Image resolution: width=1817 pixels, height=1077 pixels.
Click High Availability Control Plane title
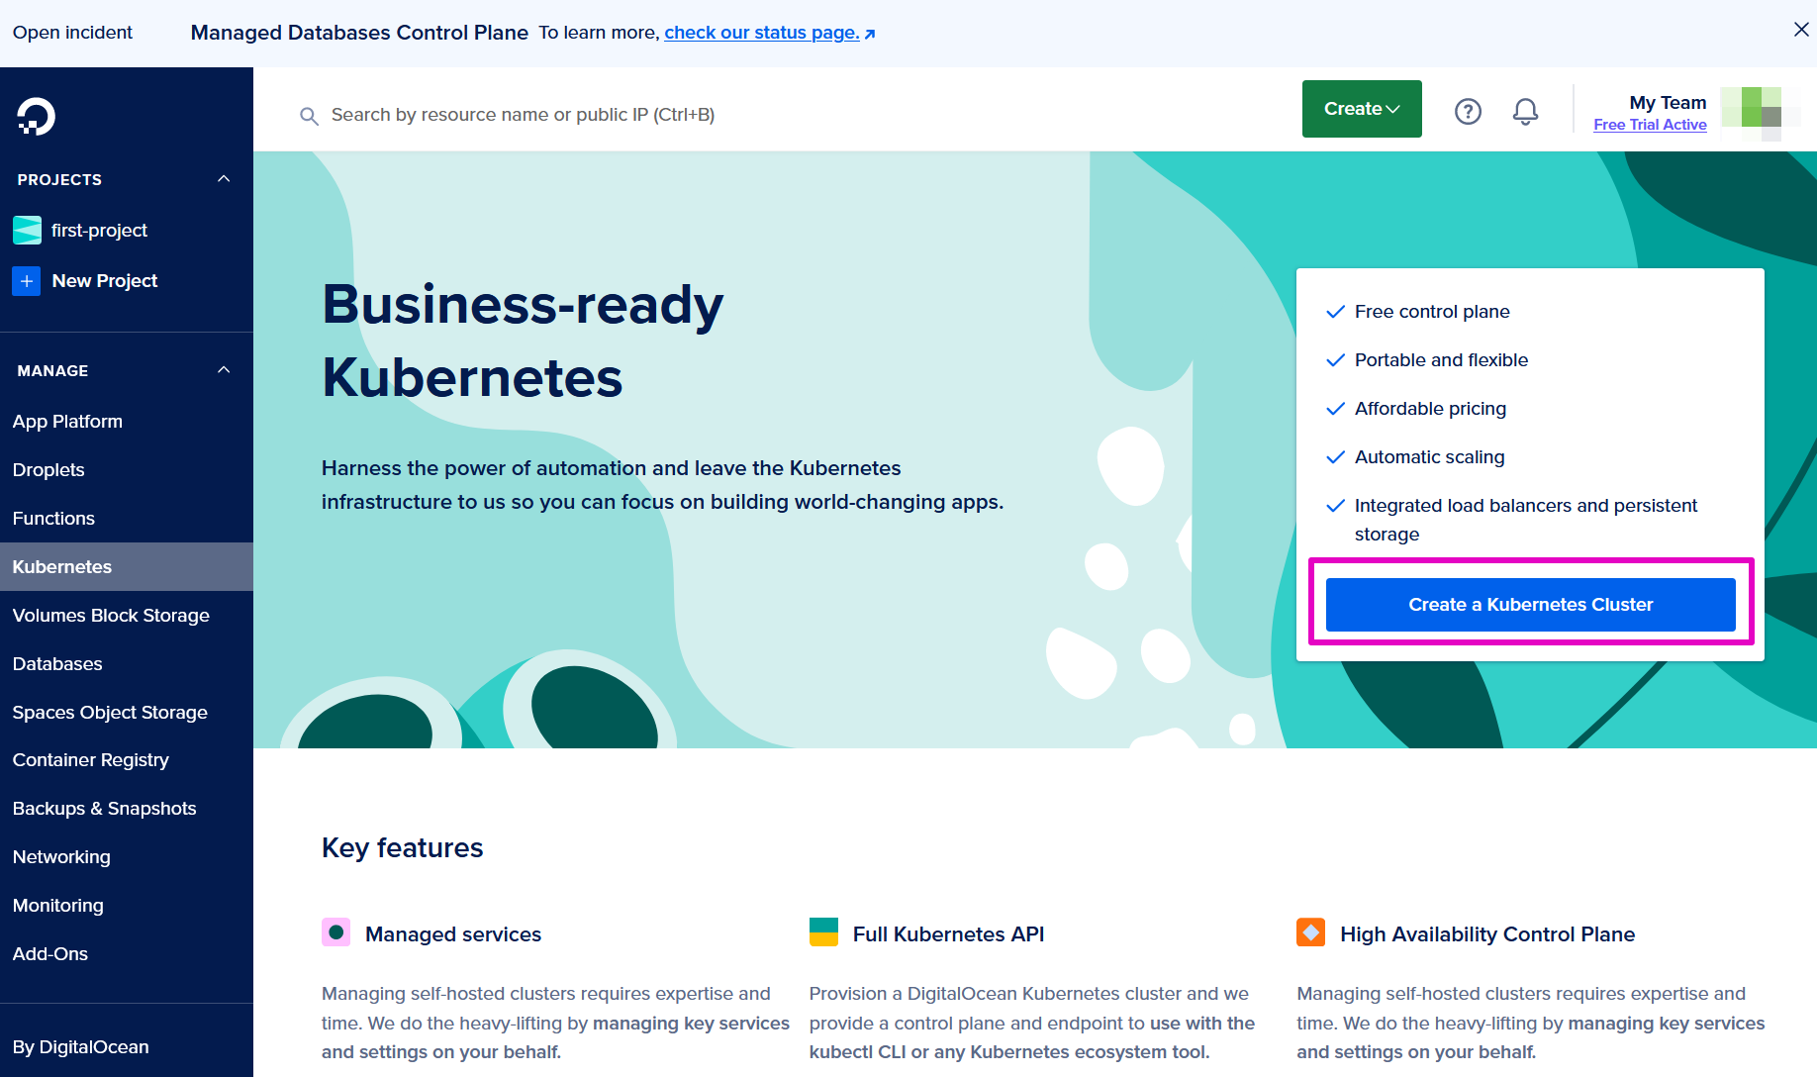click(x=1486, y=934)
